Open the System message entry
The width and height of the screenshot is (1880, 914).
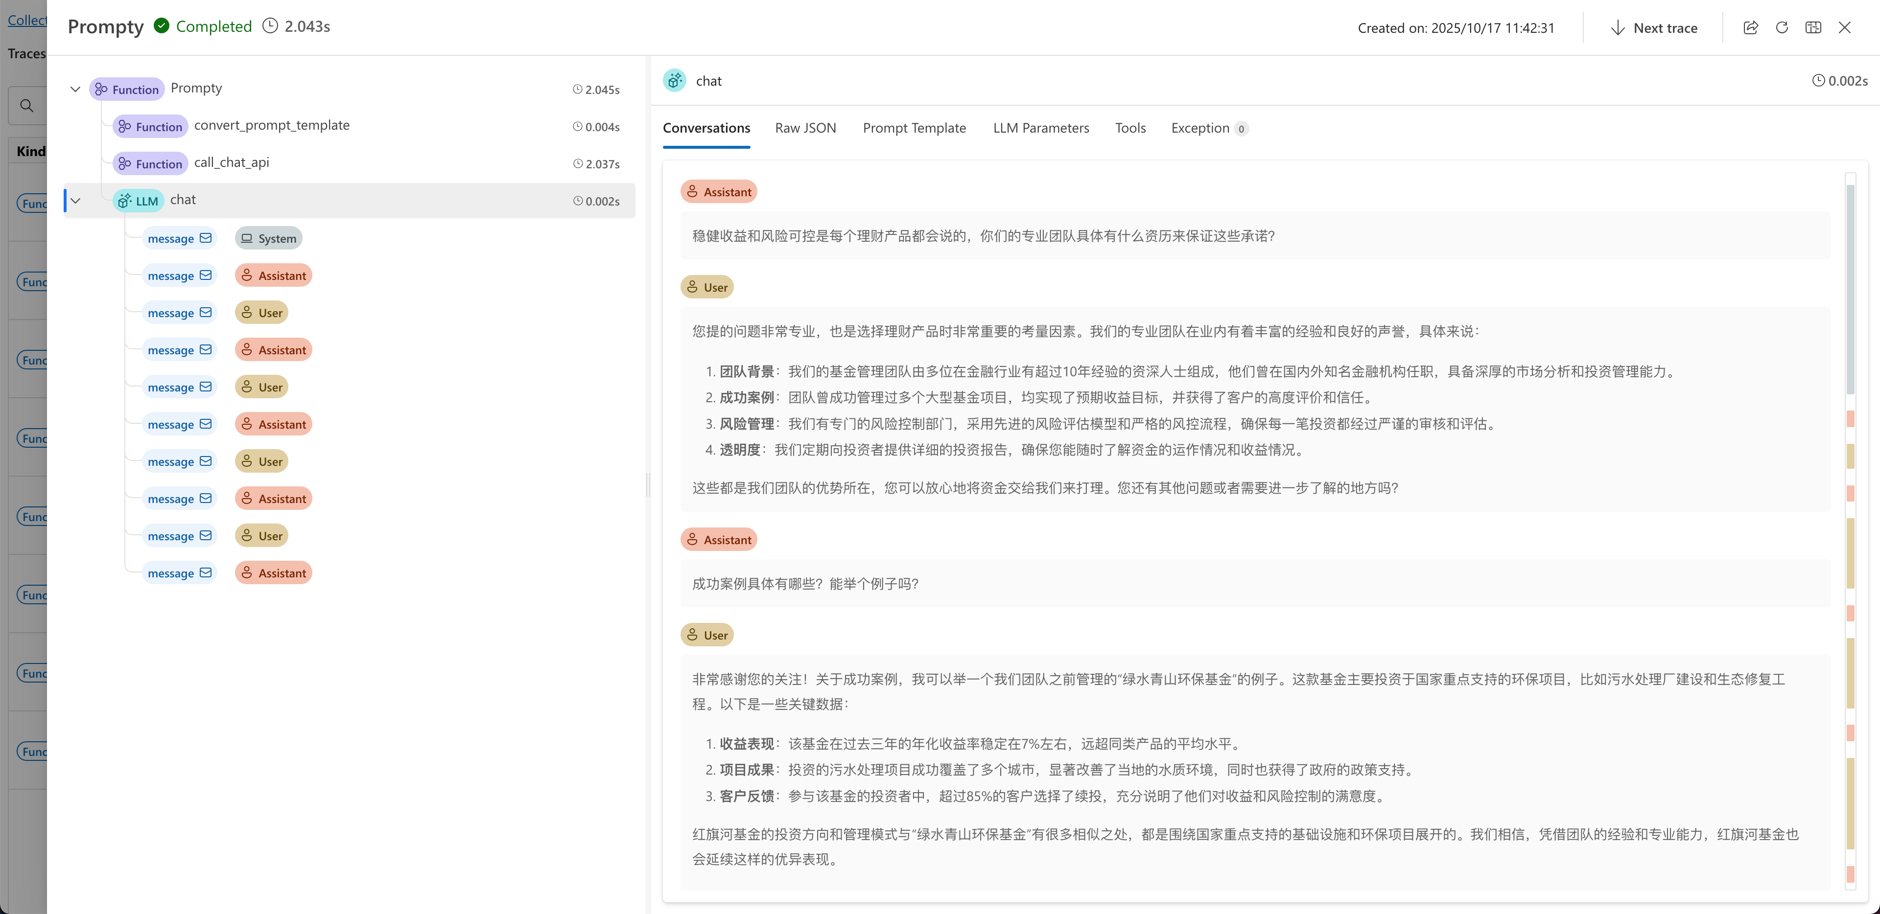(180, 238)
